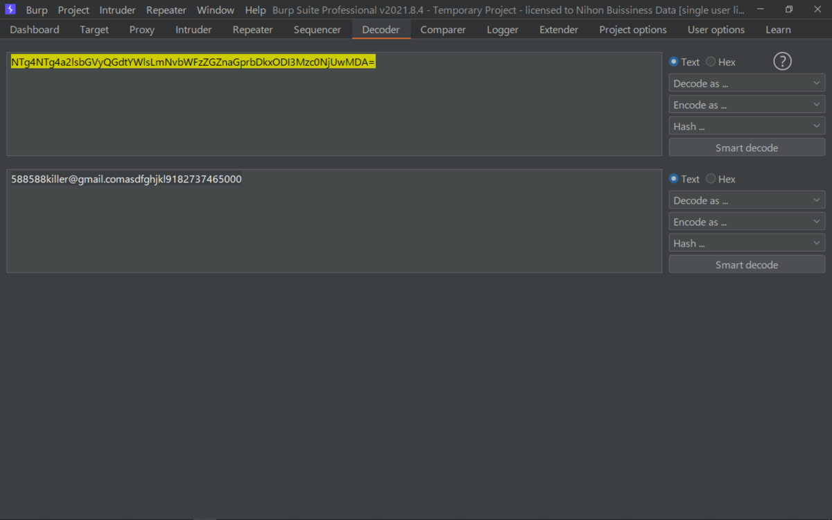Screen dimensions: 832x520
Task: Open the User options tab
Action: point(716,30)
